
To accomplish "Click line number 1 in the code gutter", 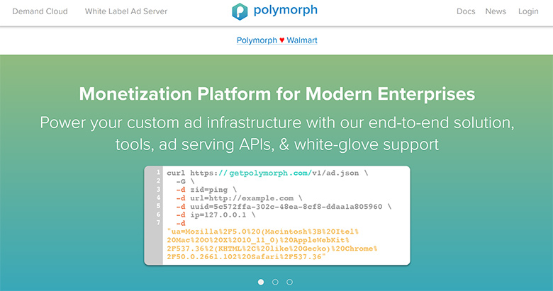I will coord(158,172).
